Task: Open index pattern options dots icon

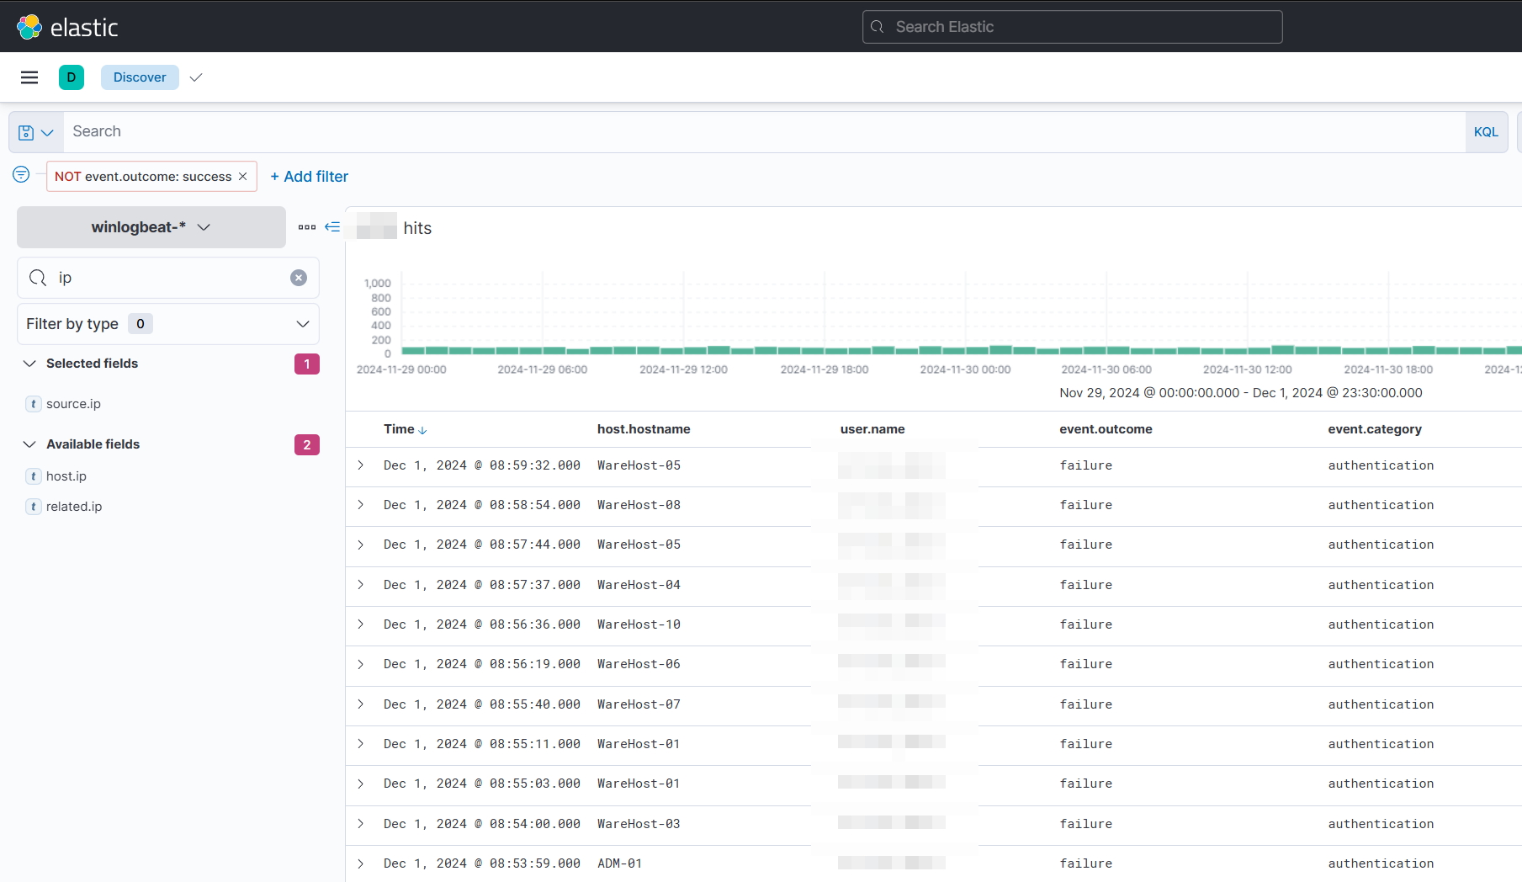Action: [307, 227]
